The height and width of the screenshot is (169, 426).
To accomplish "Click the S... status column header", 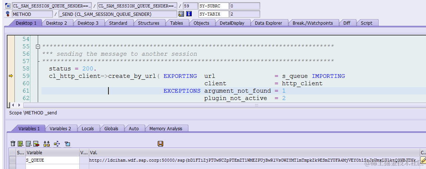I will [21, 152].
